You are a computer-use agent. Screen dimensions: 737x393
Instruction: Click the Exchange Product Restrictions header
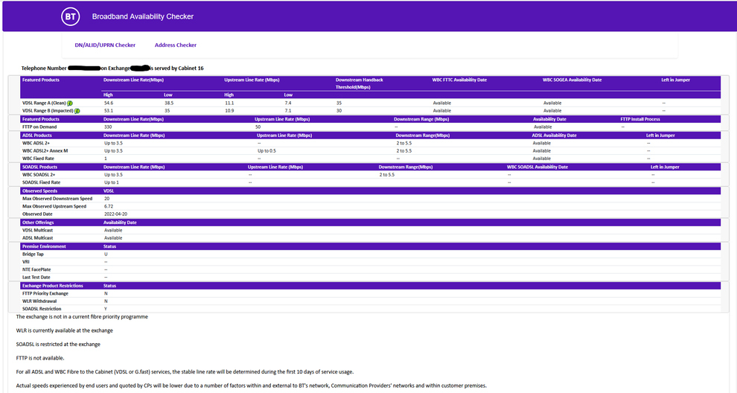[x=53, y=286]
